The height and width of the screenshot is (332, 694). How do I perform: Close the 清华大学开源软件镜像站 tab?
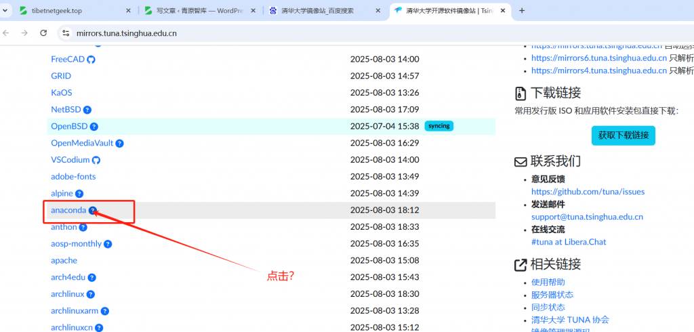click(x=503, y=11)
